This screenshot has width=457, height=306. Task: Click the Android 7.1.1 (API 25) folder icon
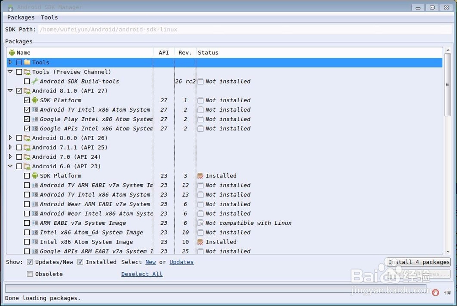(x=27, y=147)
